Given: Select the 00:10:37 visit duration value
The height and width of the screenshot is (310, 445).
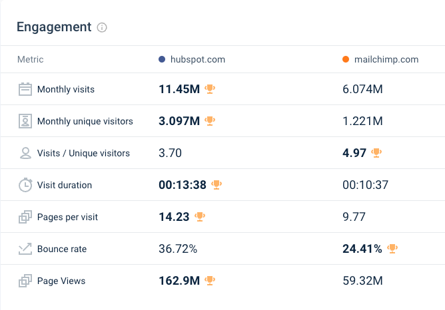Looking at the screenshot, I should 365,185.
